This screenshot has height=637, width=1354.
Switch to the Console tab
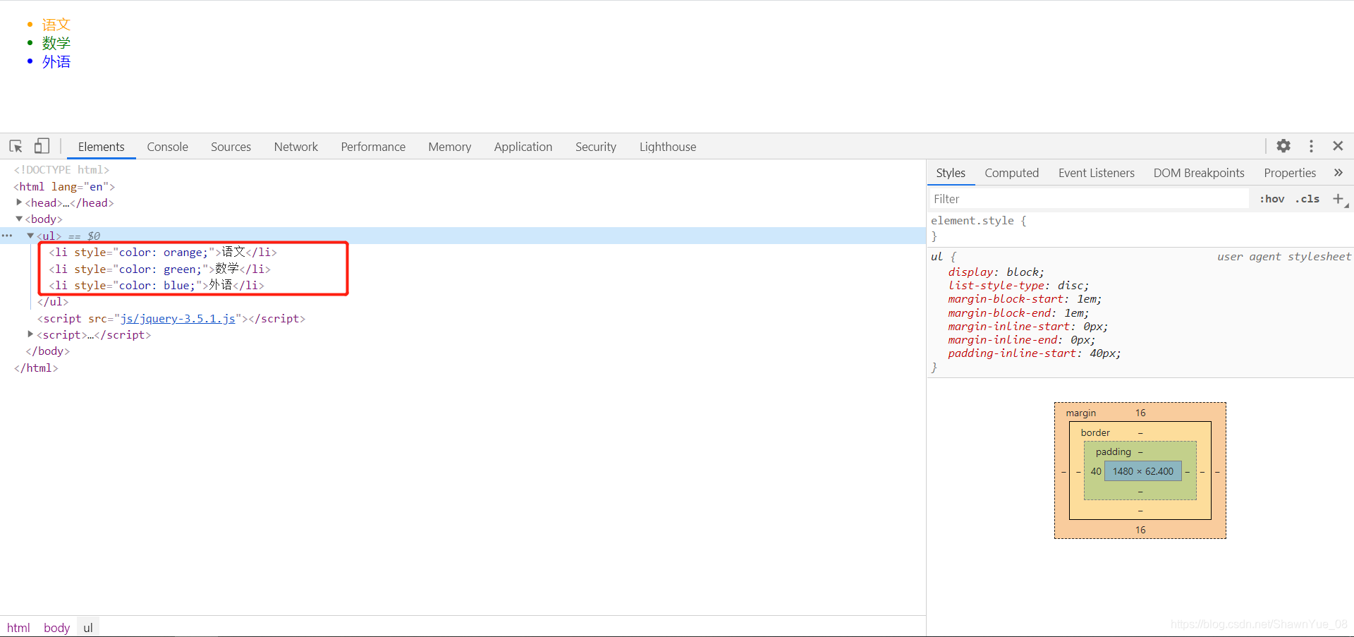coord(168,147)
